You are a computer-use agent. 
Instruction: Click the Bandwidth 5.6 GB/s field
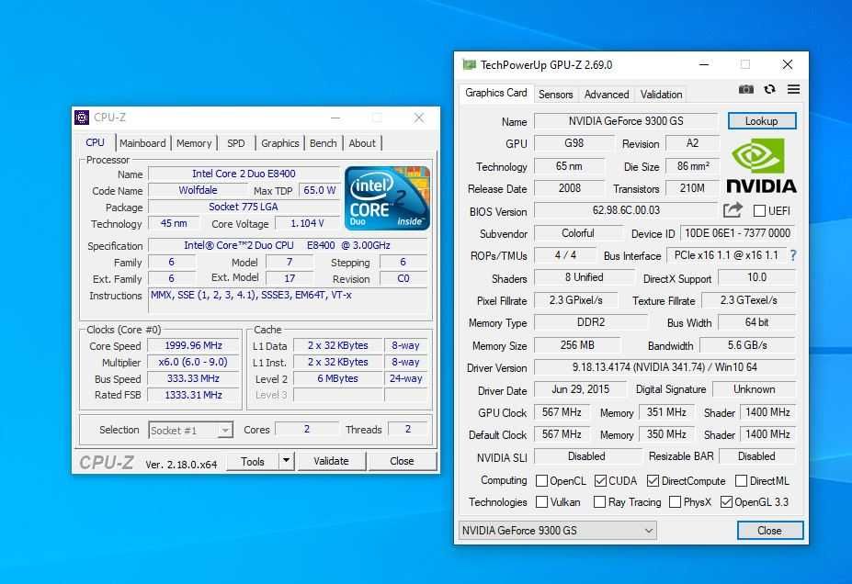tap(747, 345)
